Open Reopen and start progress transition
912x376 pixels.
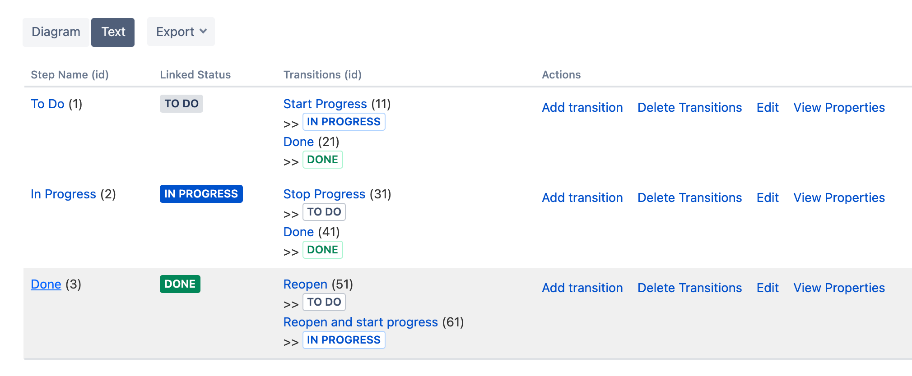coord(360,322)
